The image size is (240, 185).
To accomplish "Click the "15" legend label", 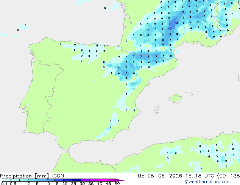I will click(x=56, y=183).
